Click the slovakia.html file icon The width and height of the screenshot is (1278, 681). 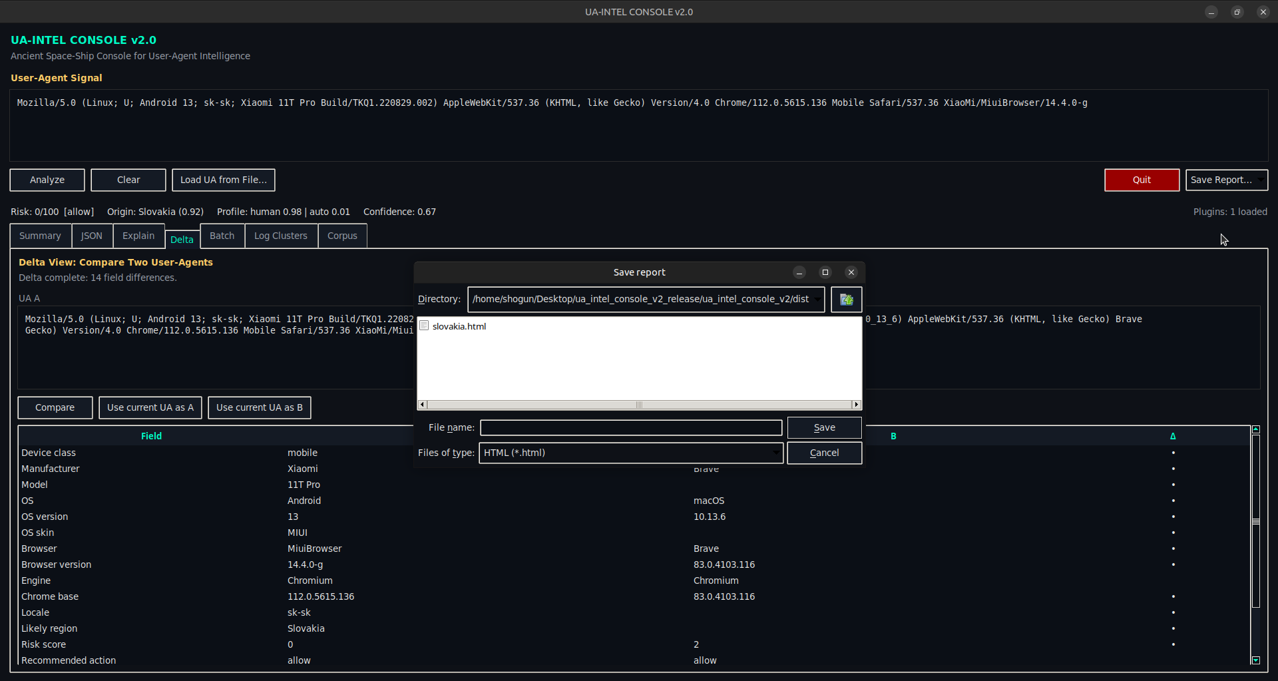coord(424,326)
